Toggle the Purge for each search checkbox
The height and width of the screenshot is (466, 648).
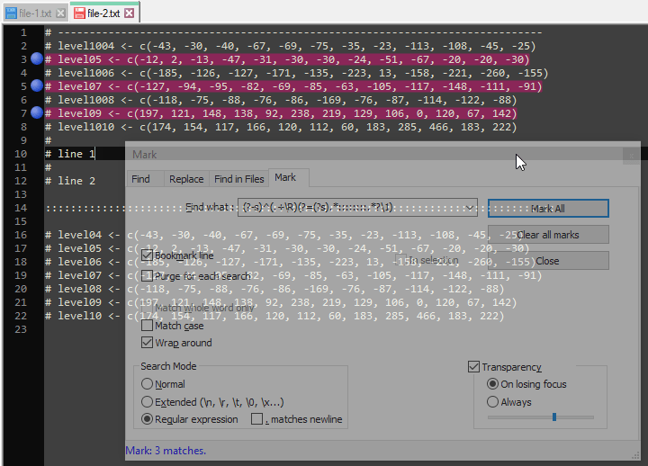click(147, 275)
